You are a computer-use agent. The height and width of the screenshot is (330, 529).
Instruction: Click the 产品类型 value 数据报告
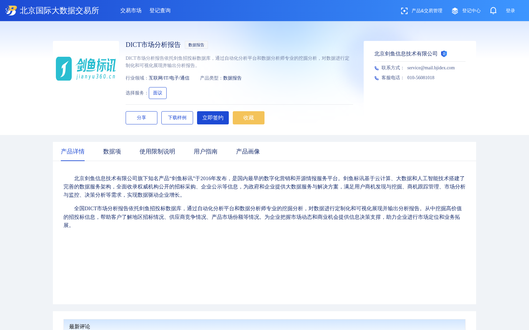232,78
